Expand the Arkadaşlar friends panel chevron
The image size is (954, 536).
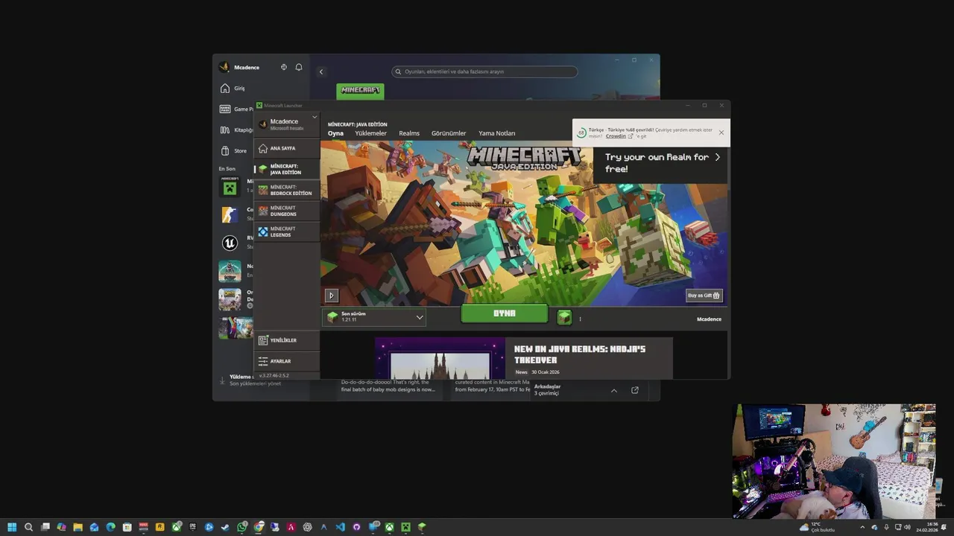(614, 390)
